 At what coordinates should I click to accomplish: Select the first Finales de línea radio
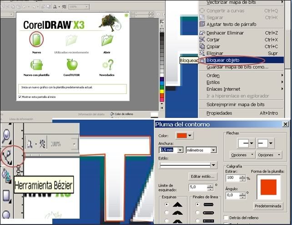197,205
